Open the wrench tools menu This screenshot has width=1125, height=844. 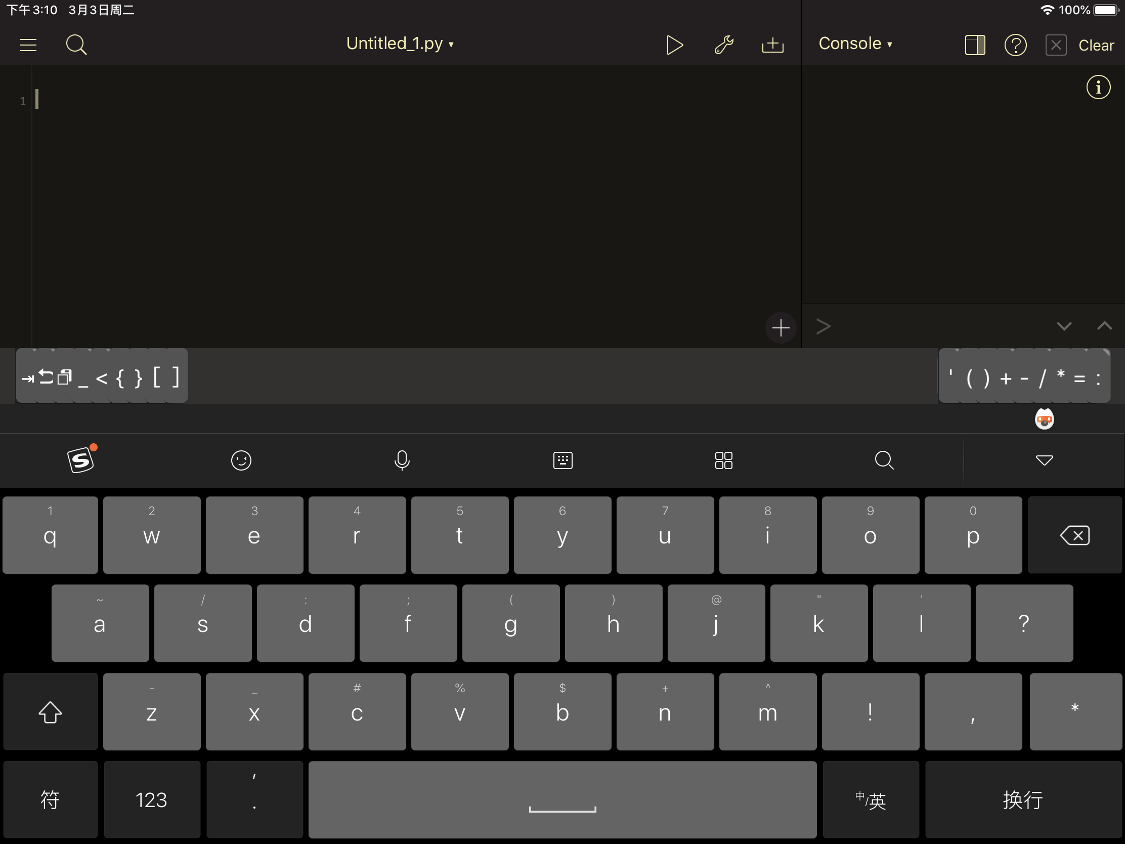pos(723,45)
